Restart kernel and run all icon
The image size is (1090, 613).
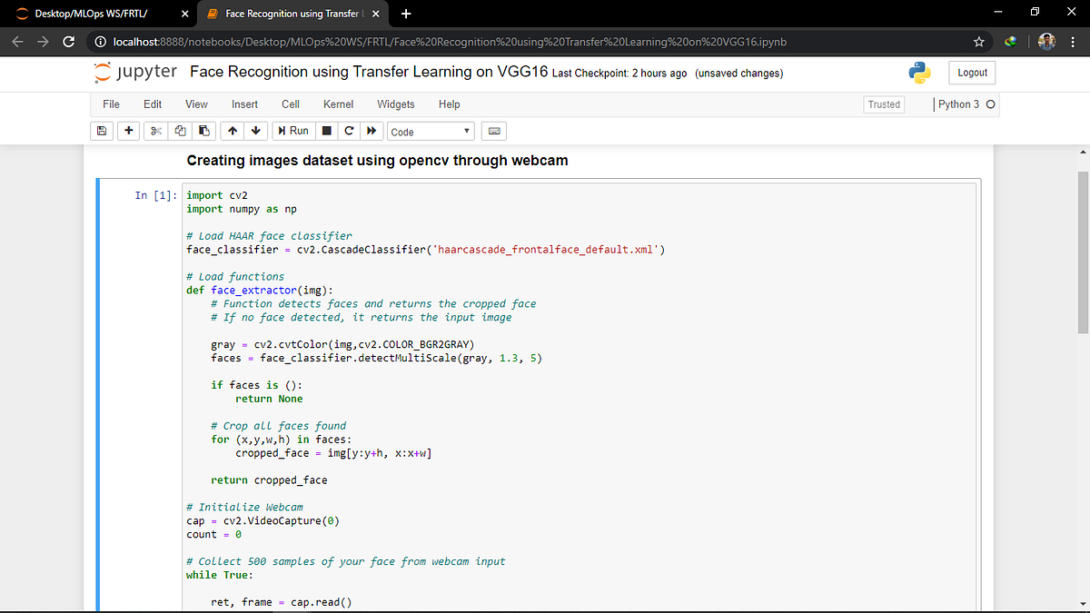coord(371,131)
